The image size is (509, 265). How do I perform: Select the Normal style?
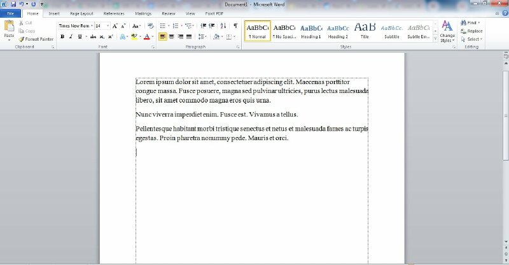tap(258, 31)
